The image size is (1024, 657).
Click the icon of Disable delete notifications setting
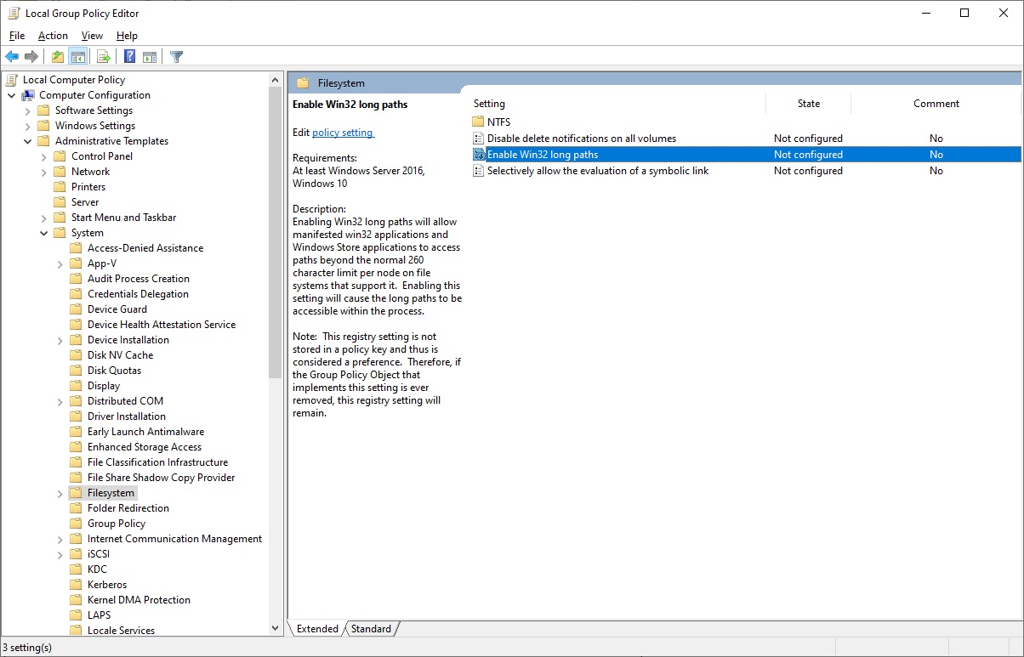coord(478,139)
